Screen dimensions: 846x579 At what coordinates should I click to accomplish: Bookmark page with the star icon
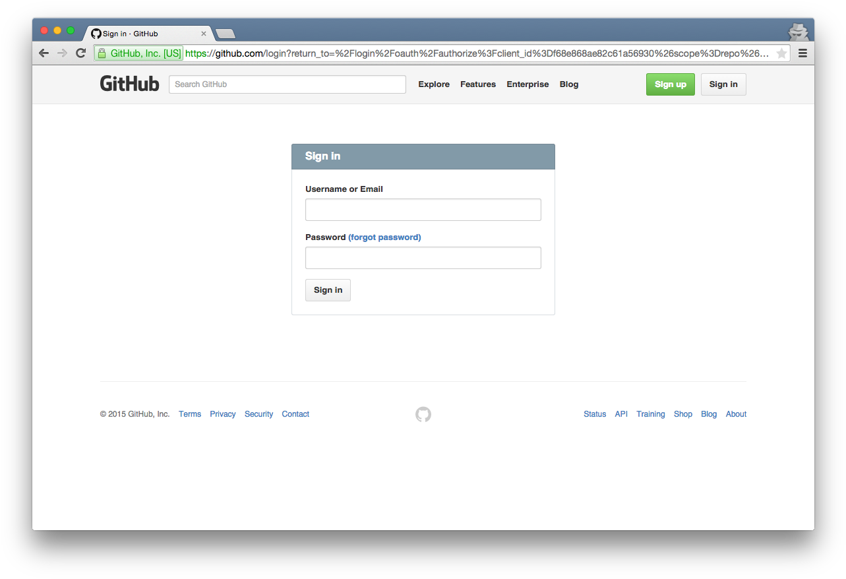click(x=781, y=53)
